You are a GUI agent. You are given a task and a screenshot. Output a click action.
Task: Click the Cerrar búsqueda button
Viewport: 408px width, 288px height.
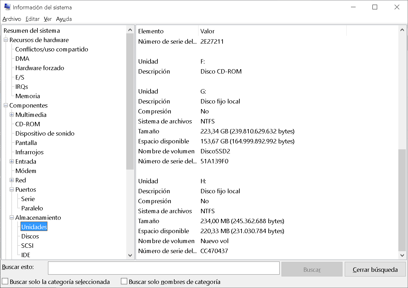click(375, 268)
